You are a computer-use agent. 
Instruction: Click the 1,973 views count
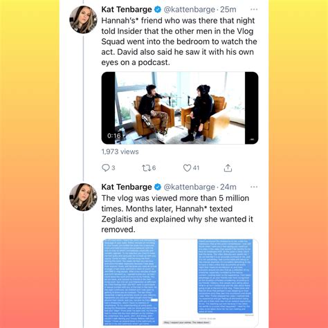point(120,152)
